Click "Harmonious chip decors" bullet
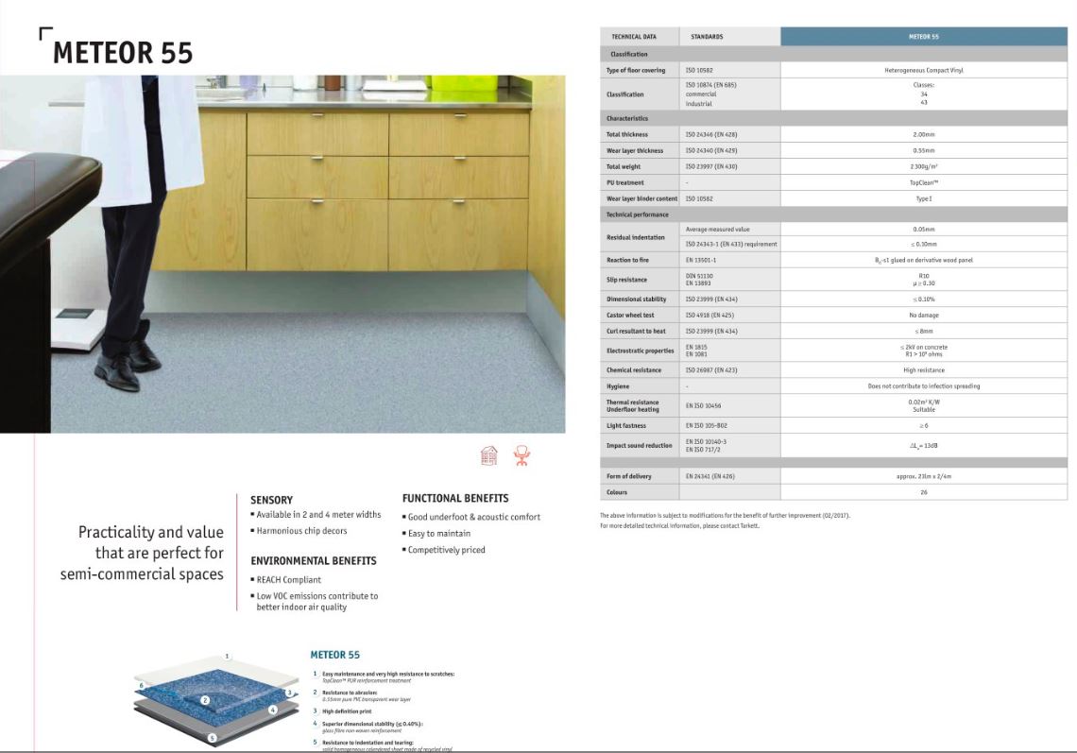The image size is (1077, 753). click(301, 531)
